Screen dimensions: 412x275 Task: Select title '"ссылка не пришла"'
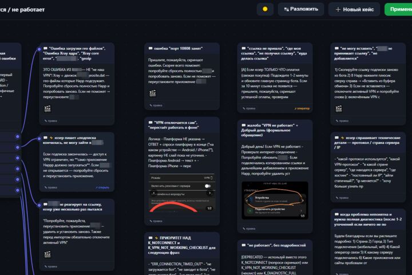click(x=264, y=49)
